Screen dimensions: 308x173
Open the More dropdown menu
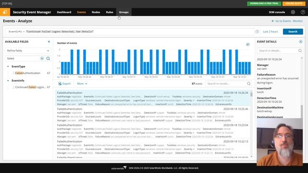(82, 84)
